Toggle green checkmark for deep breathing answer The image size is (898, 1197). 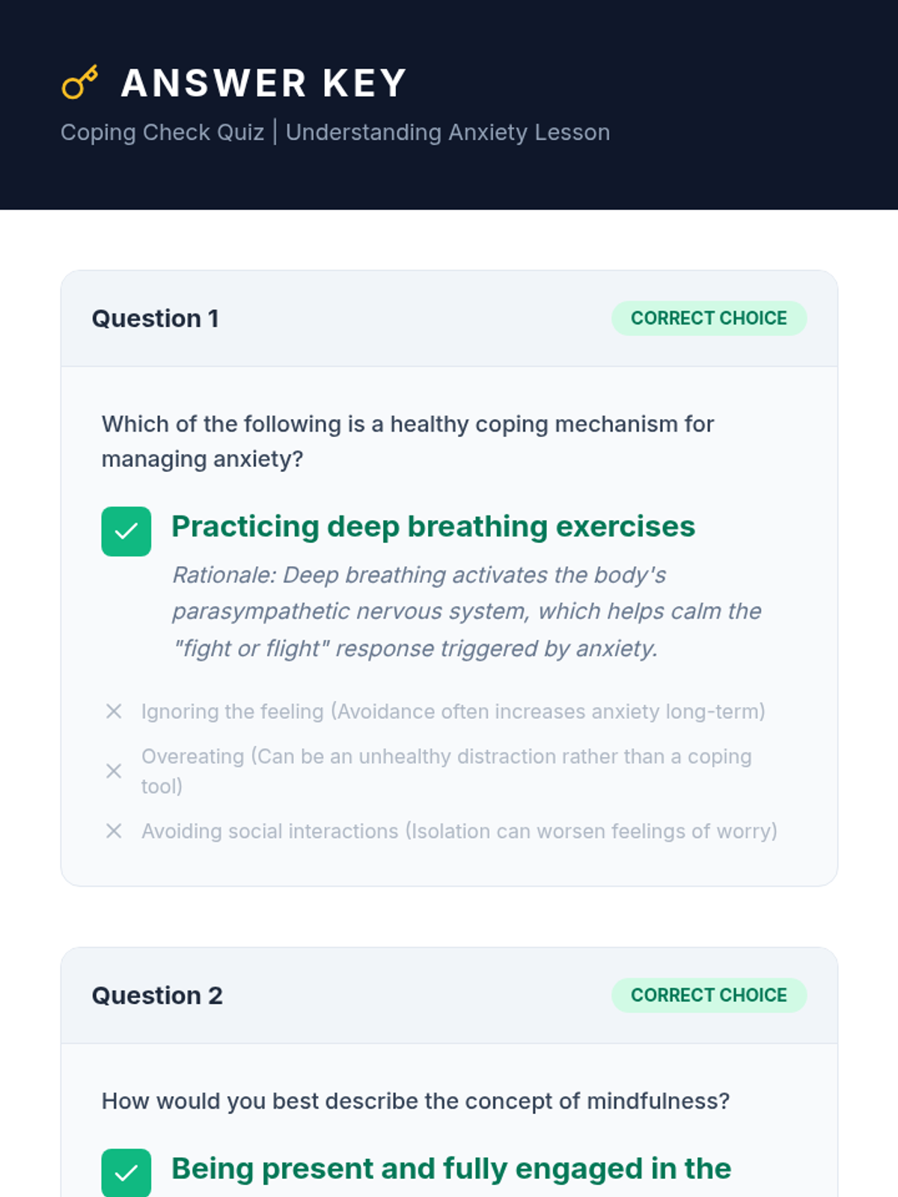[x=126, y=531]
